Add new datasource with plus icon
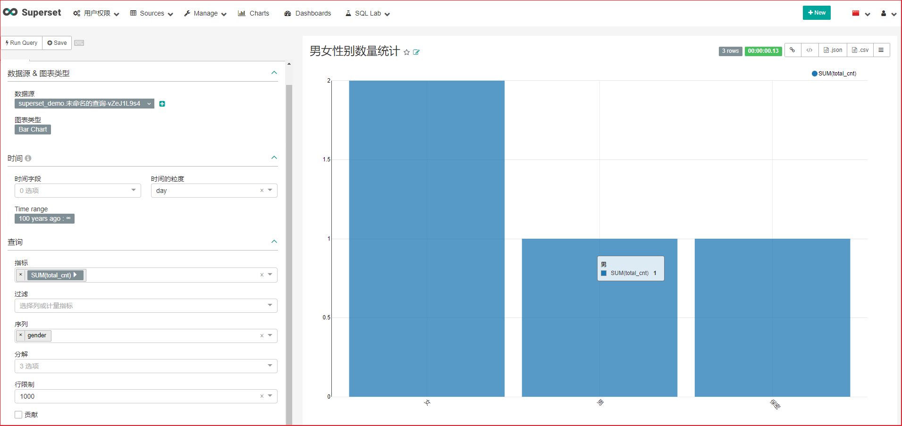The height and width of the screenshot is (426, 902). point(162,103)
